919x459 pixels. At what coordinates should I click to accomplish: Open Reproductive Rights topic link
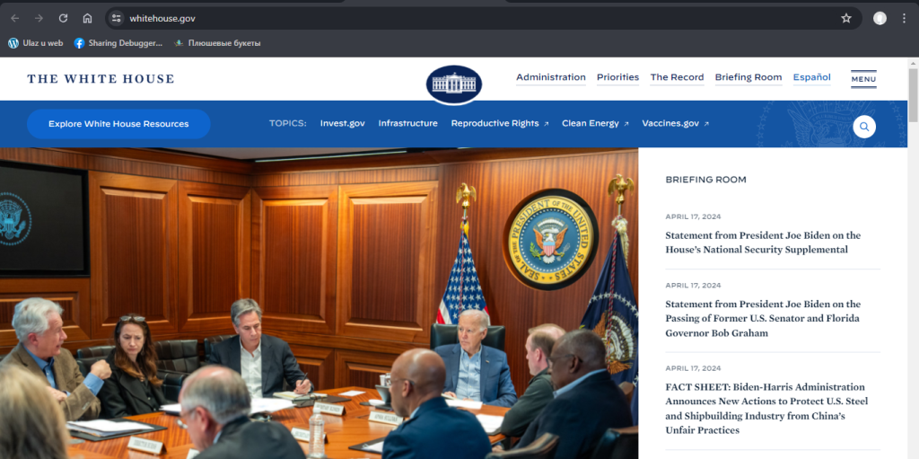click(498, 123)
